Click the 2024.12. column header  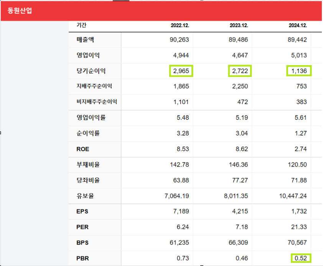point(298,25)
